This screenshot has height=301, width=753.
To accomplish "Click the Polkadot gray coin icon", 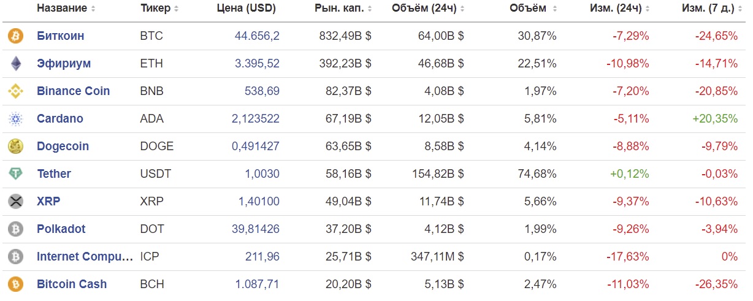I will point(15,229).
